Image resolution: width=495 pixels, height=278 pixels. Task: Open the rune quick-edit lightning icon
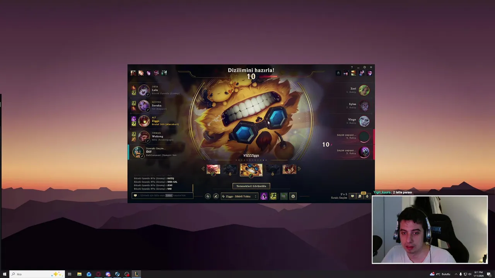click(x=208, y=197)
